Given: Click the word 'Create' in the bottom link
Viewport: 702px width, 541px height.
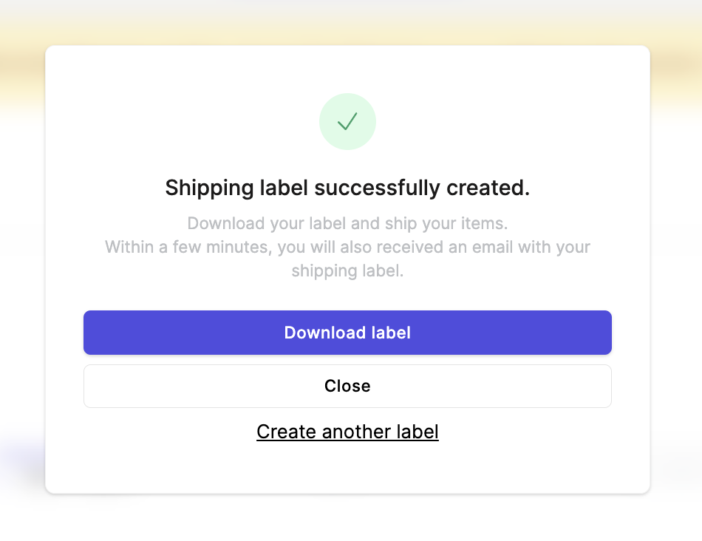Looking at the screenshot, I should tap(286, 432).
